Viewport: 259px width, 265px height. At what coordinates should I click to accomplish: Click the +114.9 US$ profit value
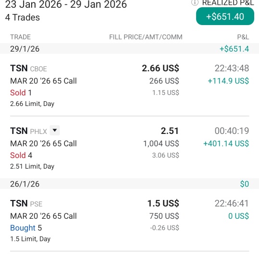(228, 81)
